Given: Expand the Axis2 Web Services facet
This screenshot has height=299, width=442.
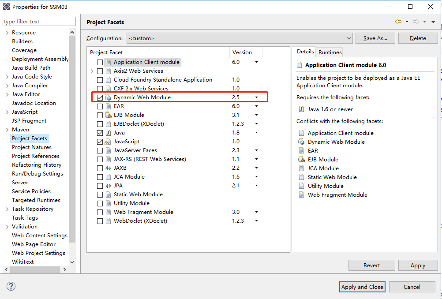Looking at the screenshot, I should click(92, 71).
